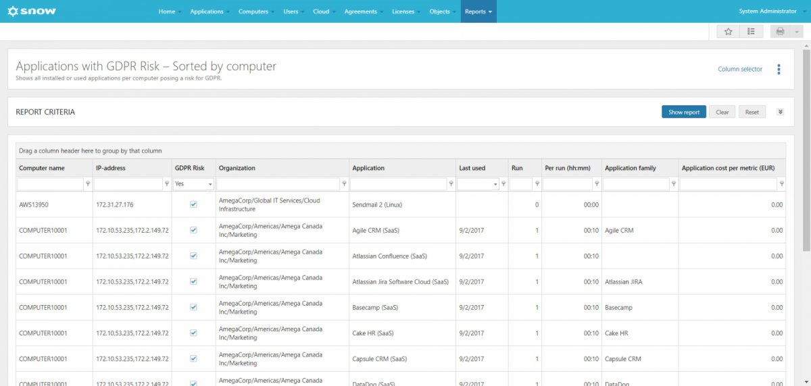The width and height of the screenshot is (811, 386).
Task: Open the three-dot options menu
Action: (x=779, y=69)
